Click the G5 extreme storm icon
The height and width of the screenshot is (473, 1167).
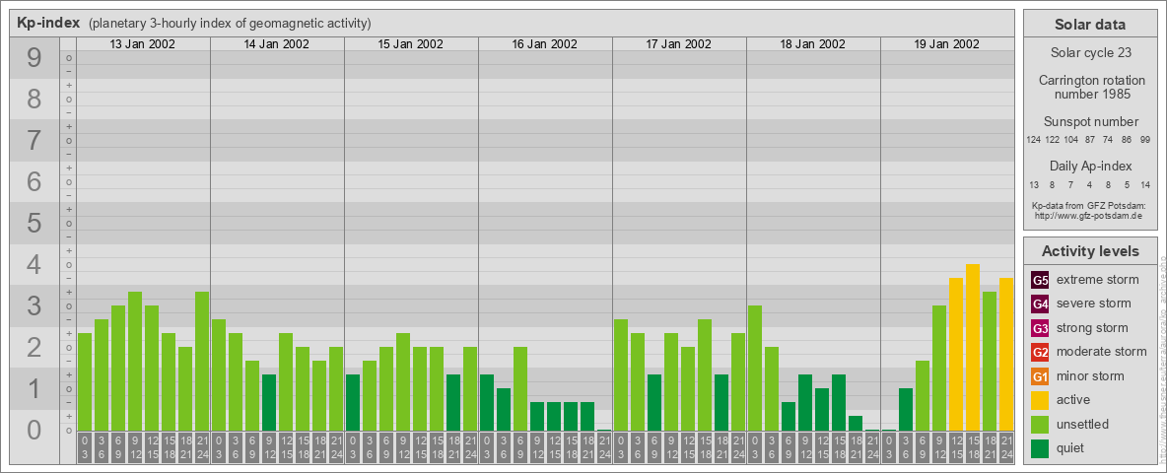1040,280
